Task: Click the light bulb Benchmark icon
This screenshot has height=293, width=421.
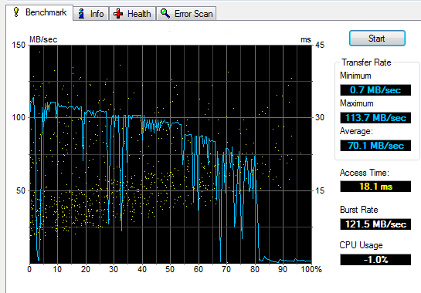Action: click(16, 12)
